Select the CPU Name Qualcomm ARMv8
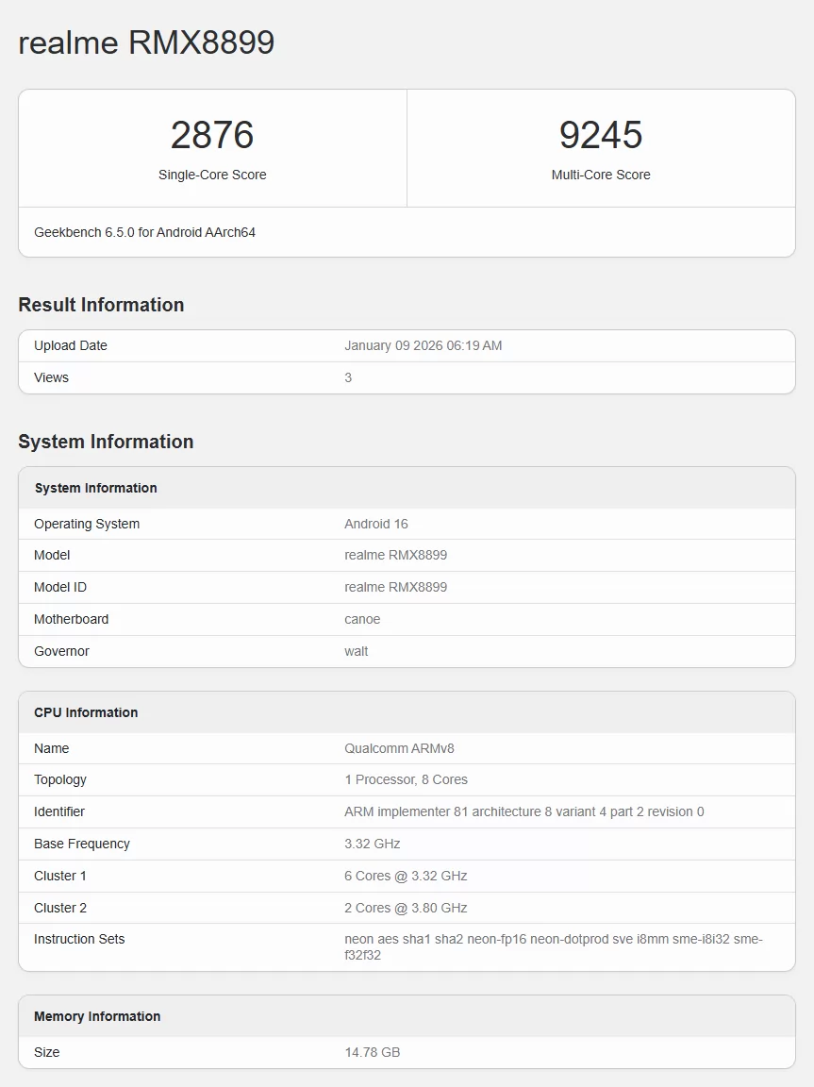Image resolution: width=814 pixels, height=1087 pixels. pyautogui.click(x=399, y=748)
